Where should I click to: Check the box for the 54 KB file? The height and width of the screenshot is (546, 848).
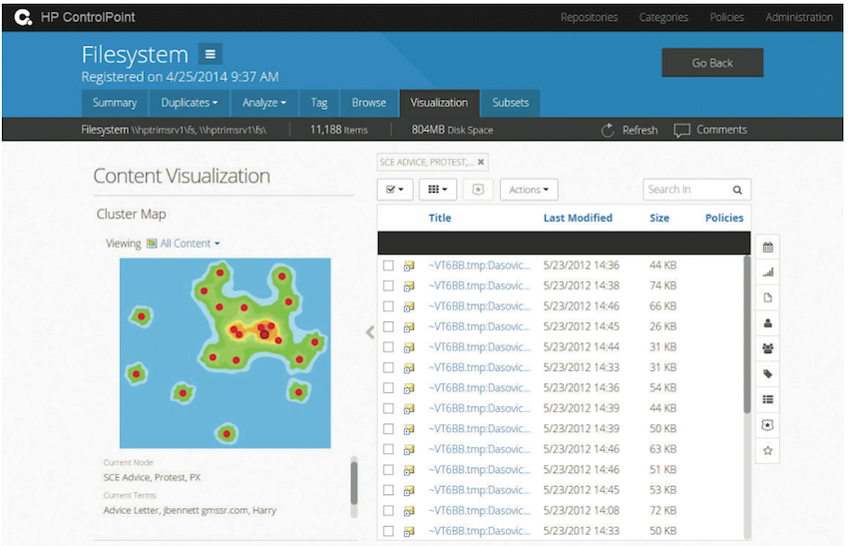click(388, 388)
